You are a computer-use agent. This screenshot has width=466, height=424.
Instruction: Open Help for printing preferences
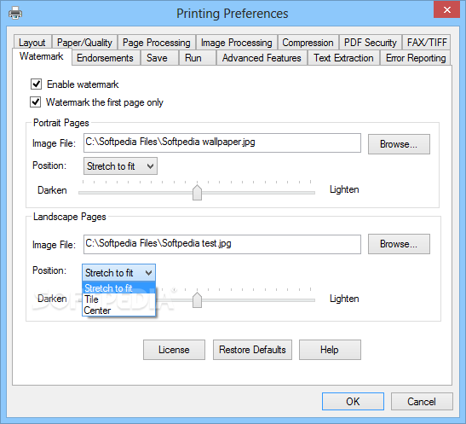click(x=330, y=350)
